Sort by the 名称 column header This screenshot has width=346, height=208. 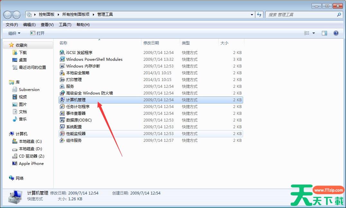click(100, 43)
